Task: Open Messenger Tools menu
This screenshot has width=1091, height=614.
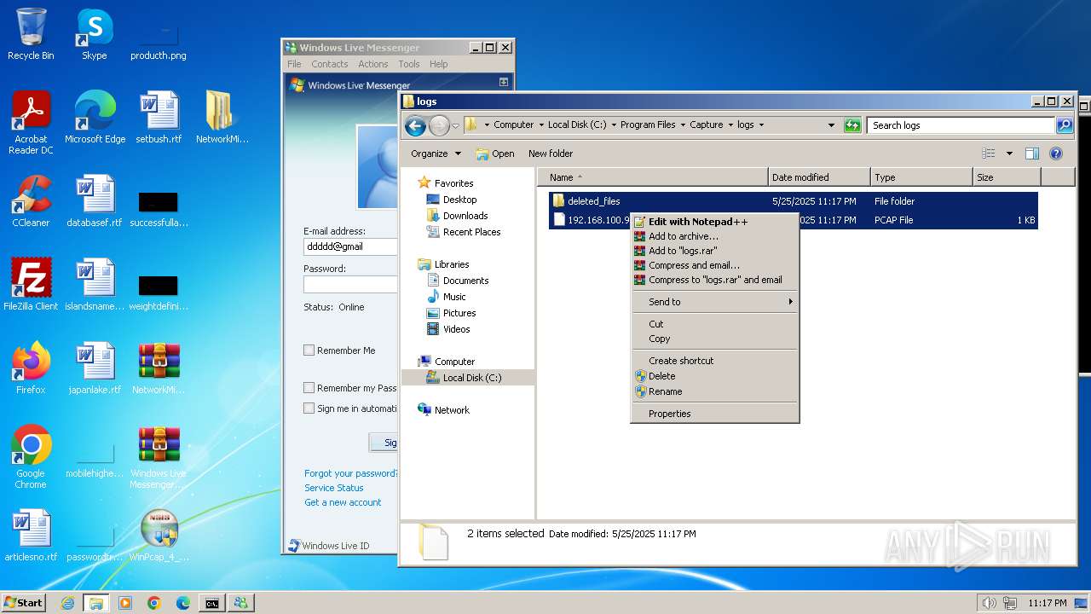Action: click(x=408, y=64)
